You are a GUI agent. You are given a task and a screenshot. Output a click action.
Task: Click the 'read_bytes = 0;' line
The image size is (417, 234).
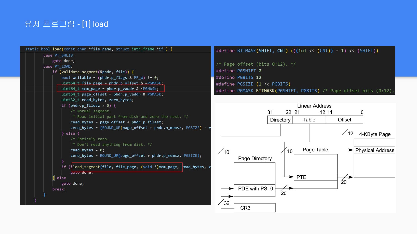click(87, 150)
